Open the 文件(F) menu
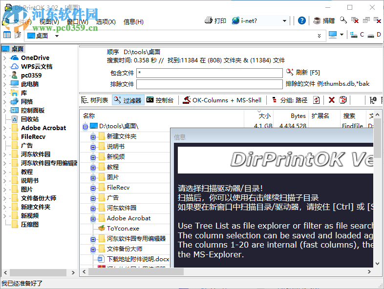The image size is (384, 289). pyautogui.click(x=22, y=22)
